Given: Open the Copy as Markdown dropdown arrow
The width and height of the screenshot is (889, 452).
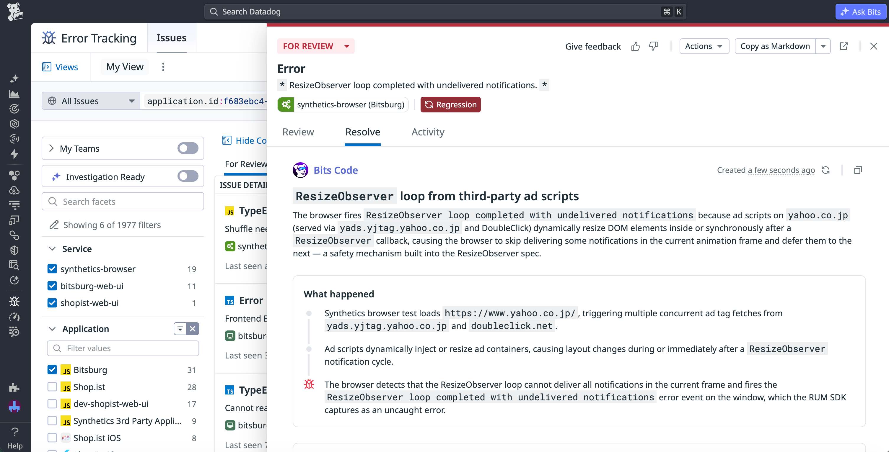Looking at the screenshot, I should point(823,46).
